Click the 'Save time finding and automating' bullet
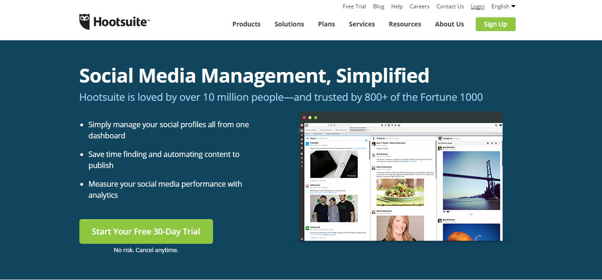Image resolution: width=602 pixels, height=280 pixels. (x=164, y=160)
